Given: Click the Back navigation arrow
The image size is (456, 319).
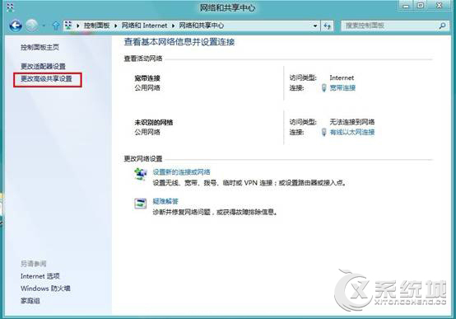Looking at the screenshot, I should coord(16,26).
